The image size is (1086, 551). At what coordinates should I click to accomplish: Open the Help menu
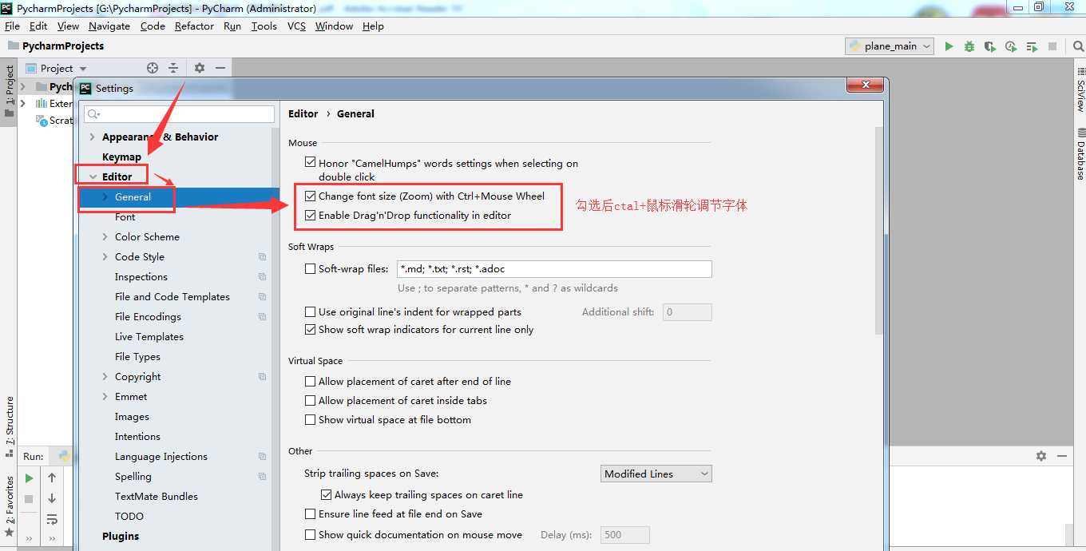tap(373, 26)
